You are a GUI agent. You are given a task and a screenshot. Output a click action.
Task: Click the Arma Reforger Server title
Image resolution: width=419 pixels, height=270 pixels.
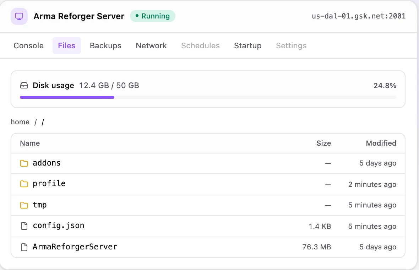coord(79,16)
